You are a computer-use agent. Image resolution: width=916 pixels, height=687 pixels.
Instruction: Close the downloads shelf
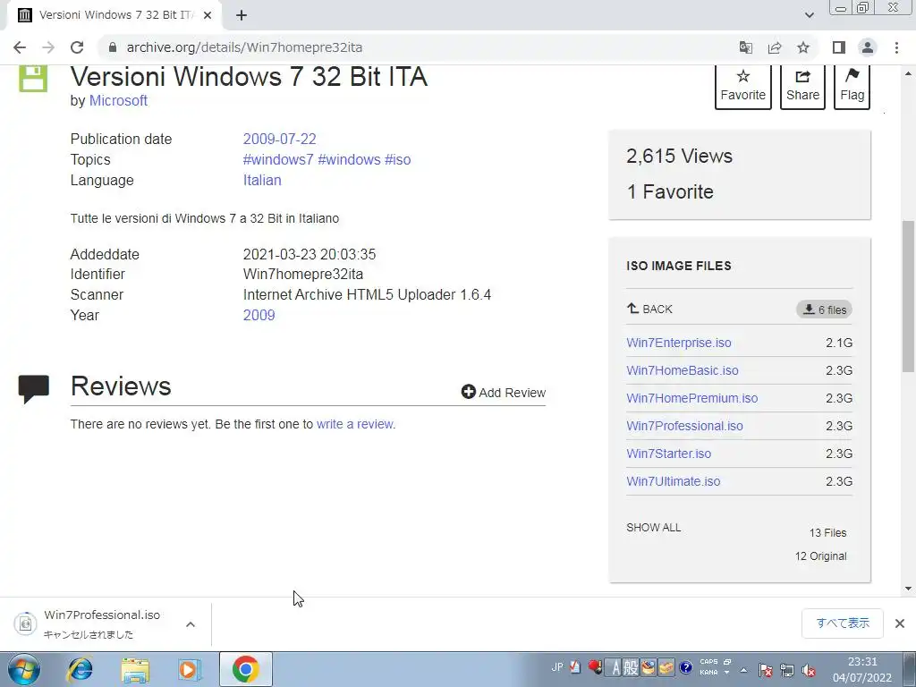pyautogui.click(x=900, y=623)
